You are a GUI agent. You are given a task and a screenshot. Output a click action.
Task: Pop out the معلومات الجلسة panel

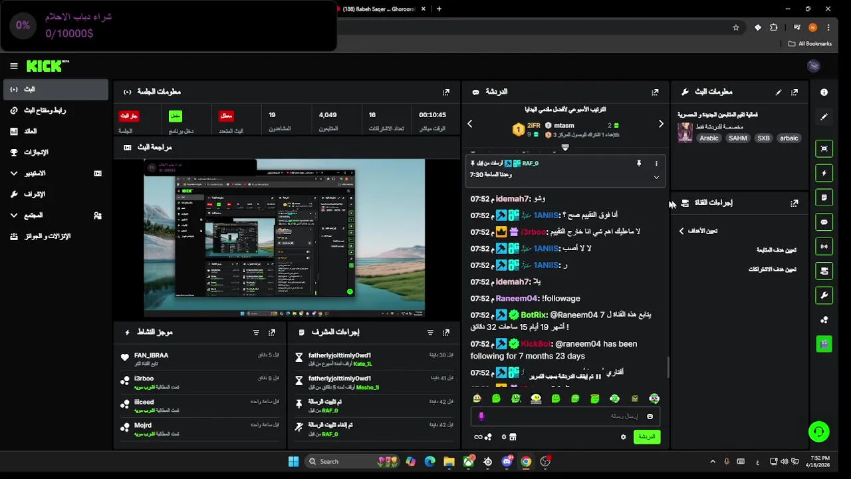(446, 92)
